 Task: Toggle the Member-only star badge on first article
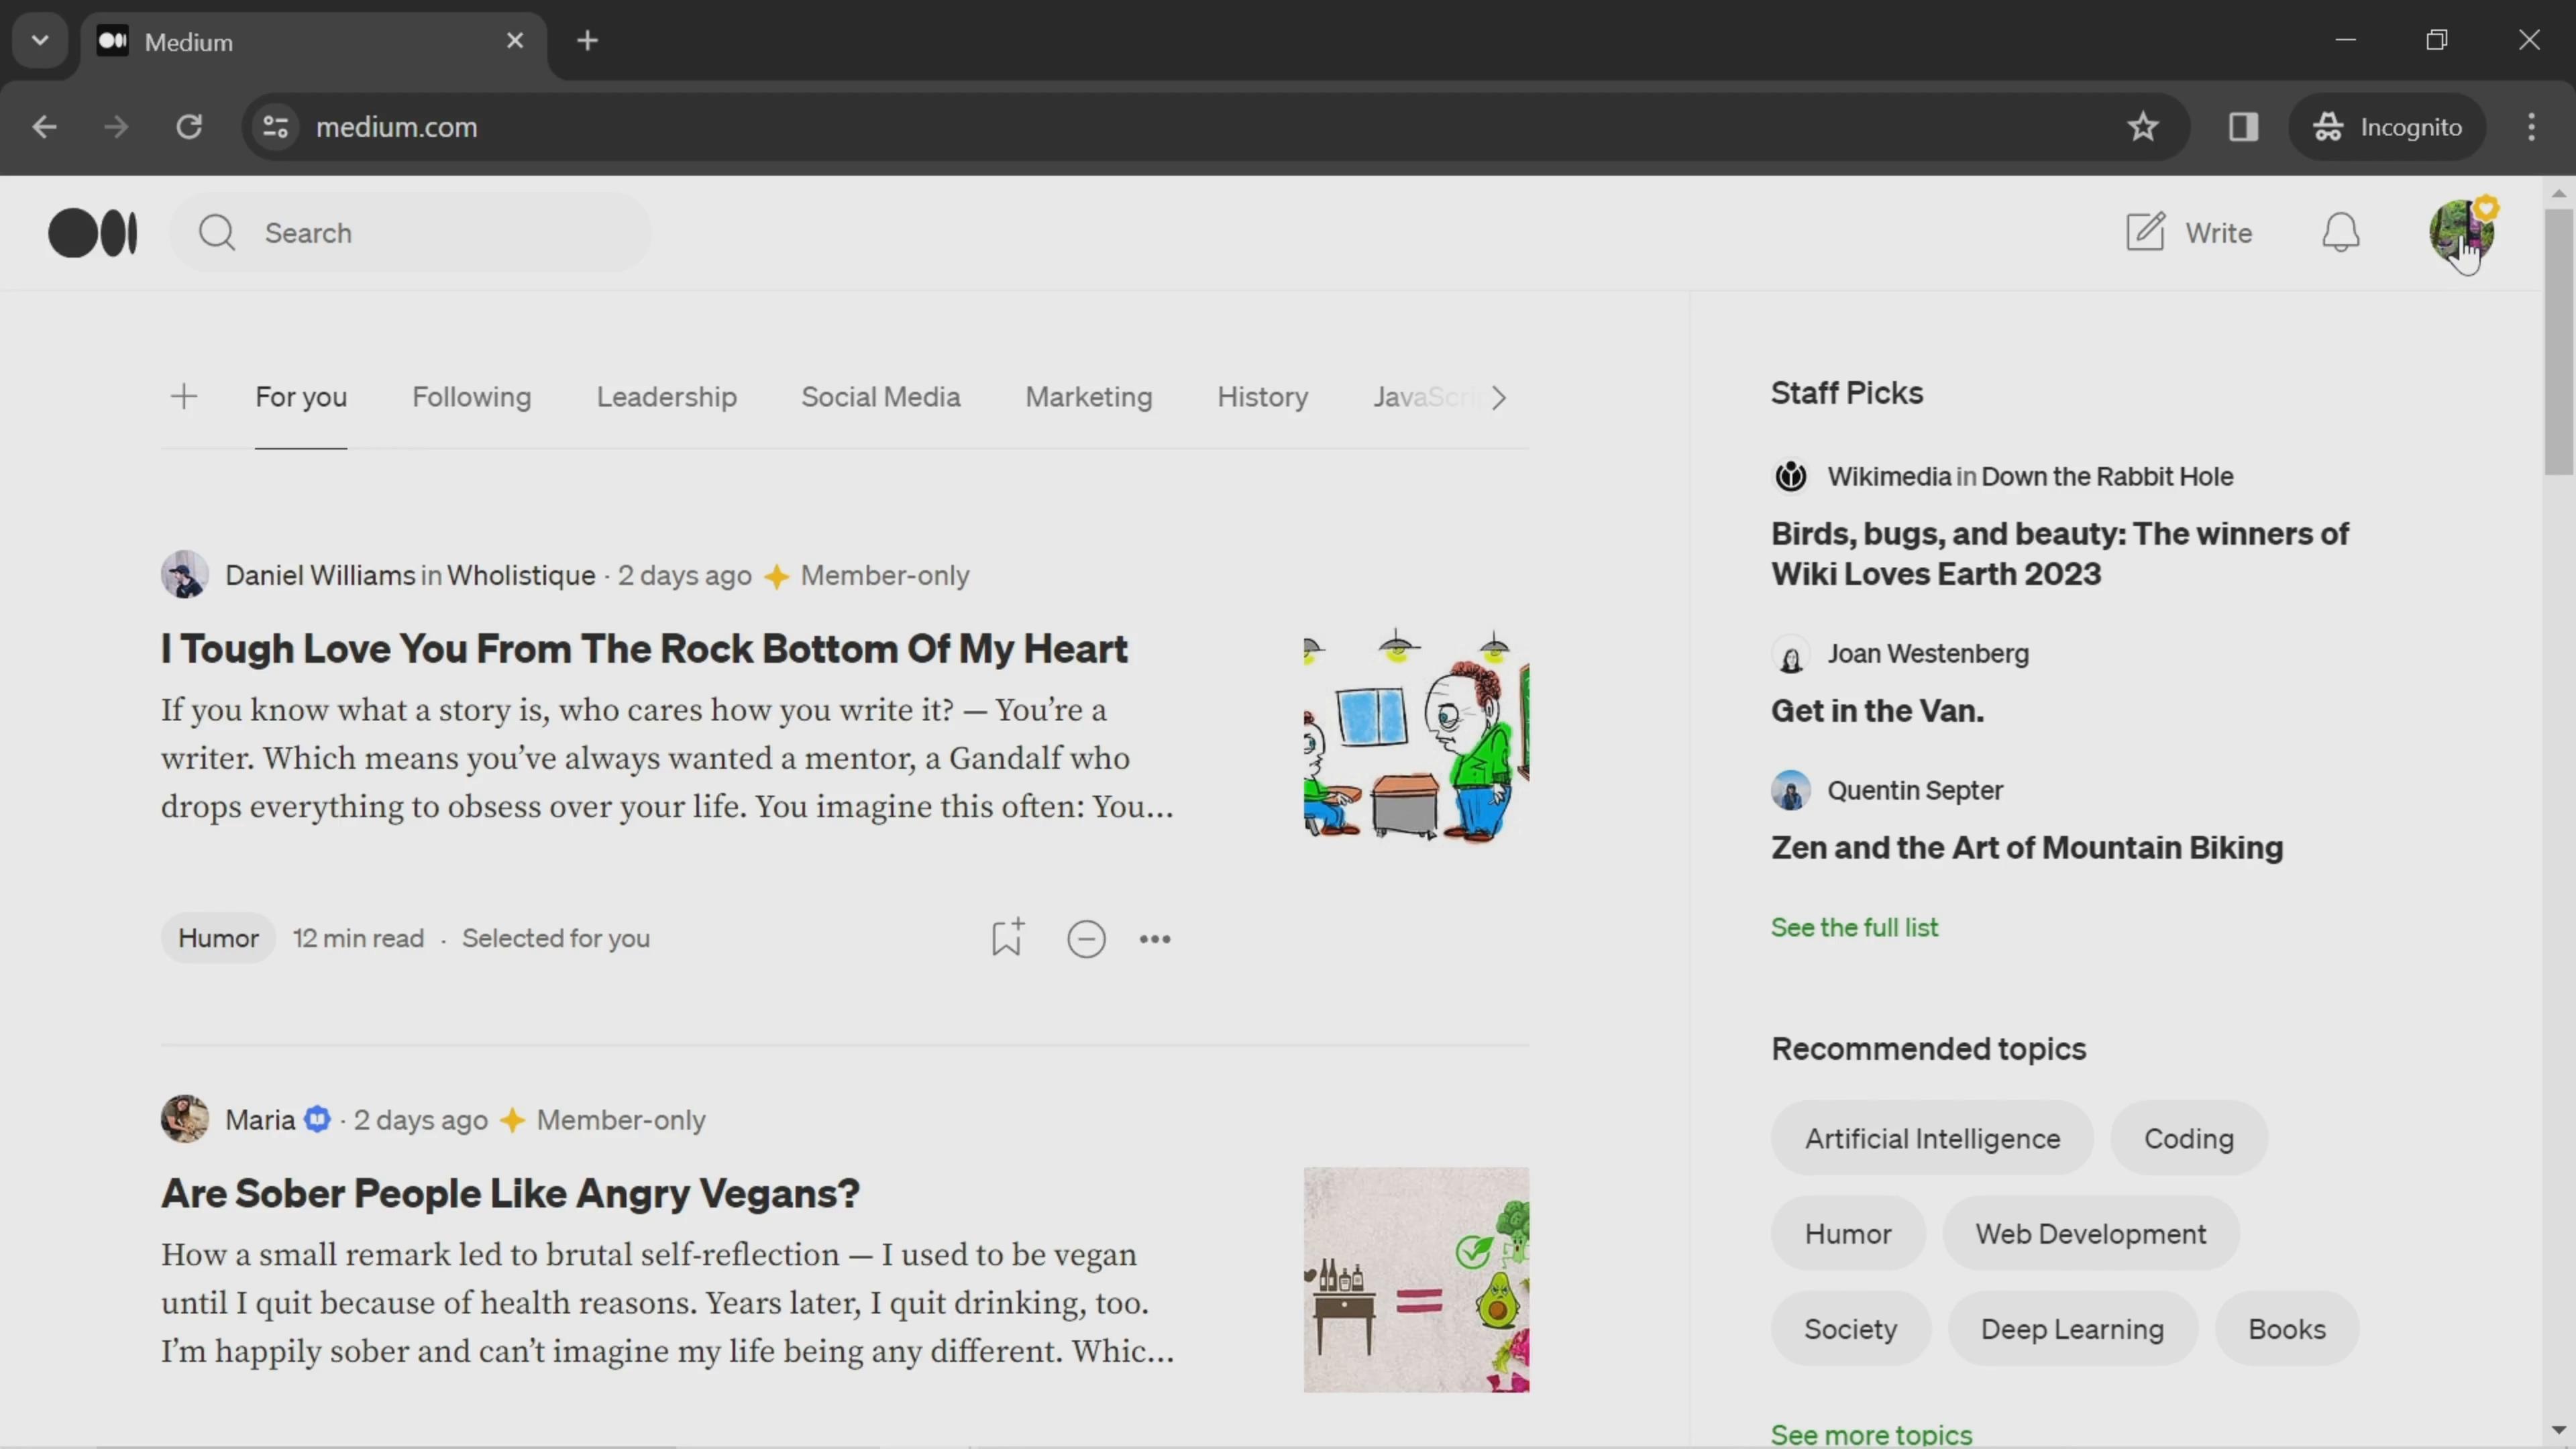click(775, 575)
